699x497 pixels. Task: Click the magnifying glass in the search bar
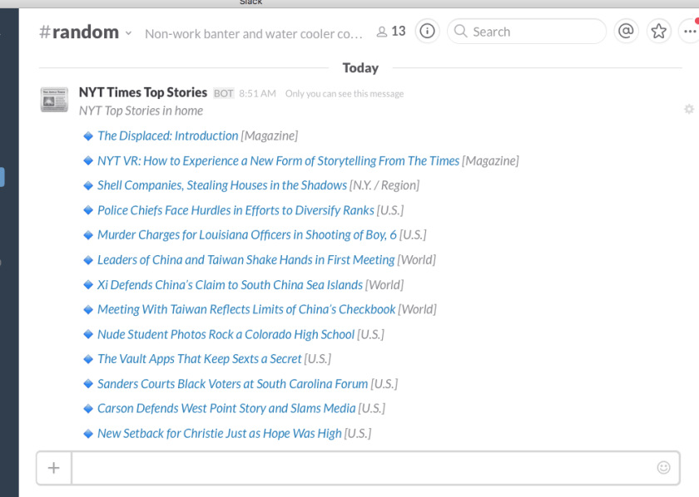coord(460,31)
